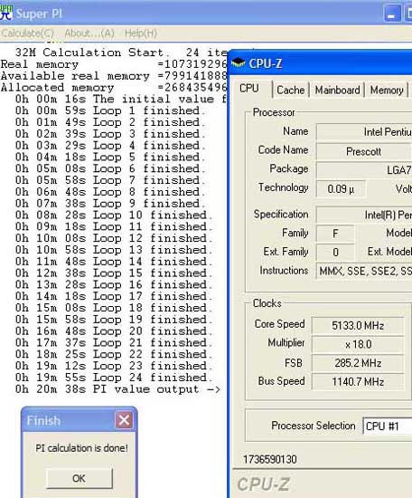Open the Processor Selection CPU #1 dropdown
This screenshot has height=498, width=412.
point(388,426)
